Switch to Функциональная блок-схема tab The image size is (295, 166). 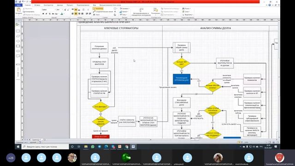(x=110, y=5)
